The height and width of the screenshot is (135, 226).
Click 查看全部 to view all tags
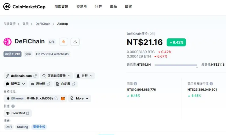(39, 127)
